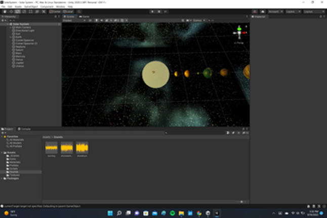Screen dimensions: 327x218
Task: Toggle 2D view in Scene toolbar
Action: coord(90,20)
